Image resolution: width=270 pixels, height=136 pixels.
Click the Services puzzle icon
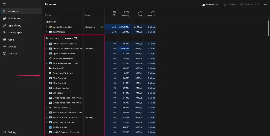pyautogui.click(x=4, y=54)
